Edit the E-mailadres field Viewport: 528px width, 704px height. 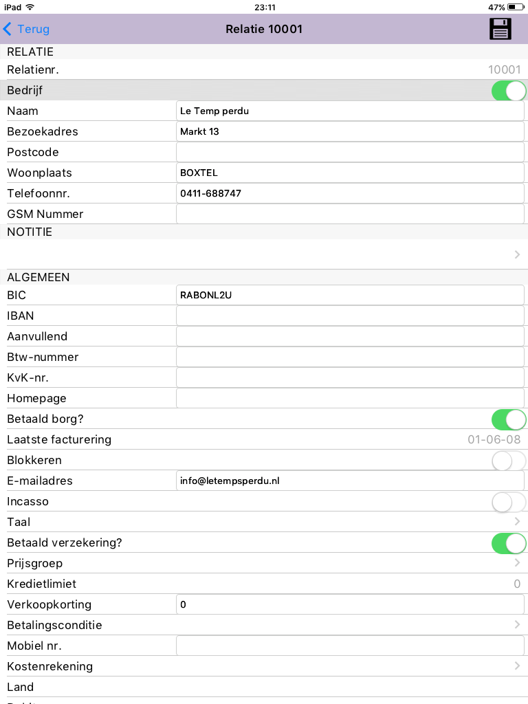point(350,481)
